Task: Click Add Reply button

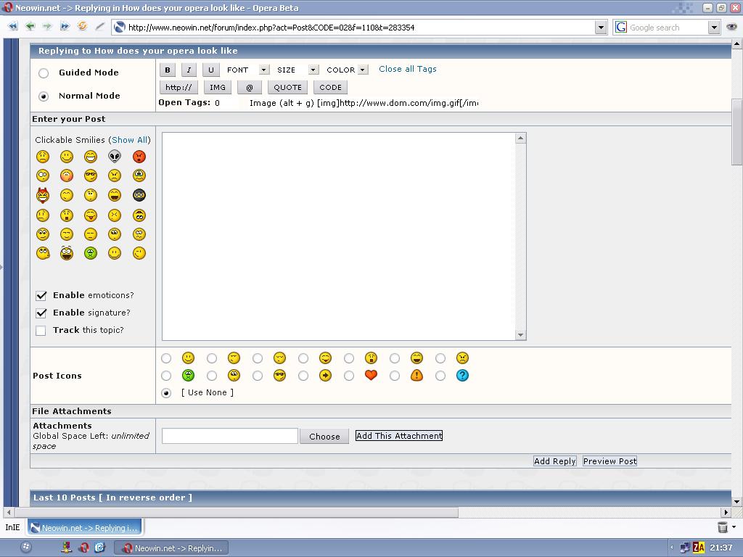Action: coord(555,461)
